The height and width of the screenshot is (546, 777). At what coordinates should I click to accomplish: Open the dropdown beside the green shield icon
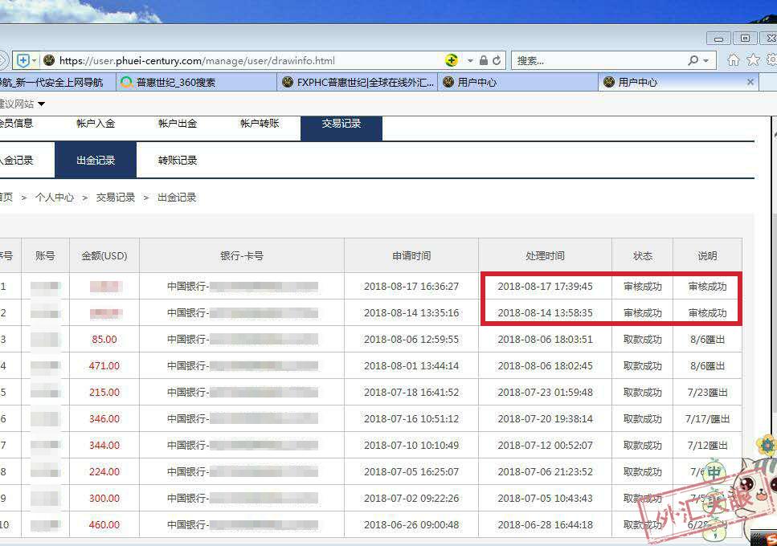[469, 60]
